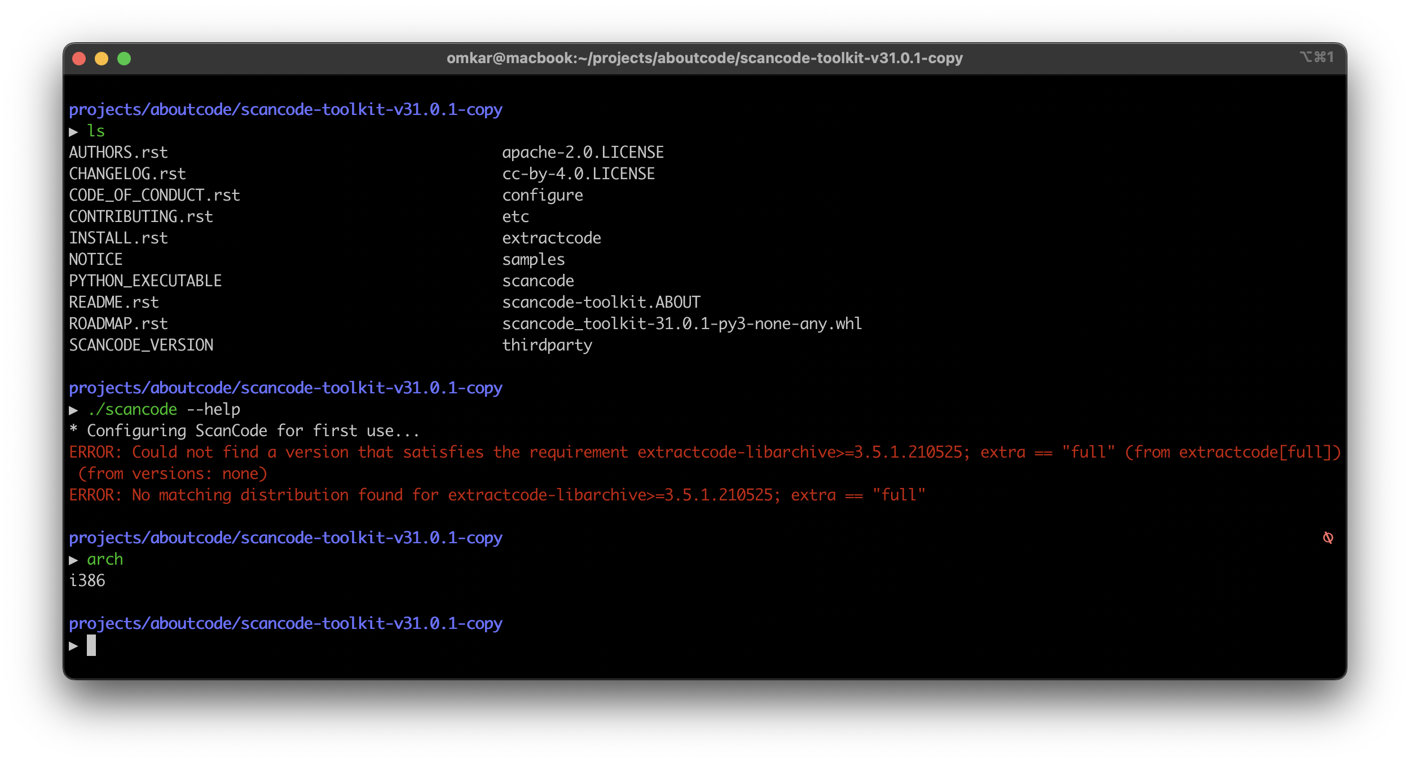Click the NOTICE file name
Viewport: 1410px width, 763px height.
pos(96,260)
